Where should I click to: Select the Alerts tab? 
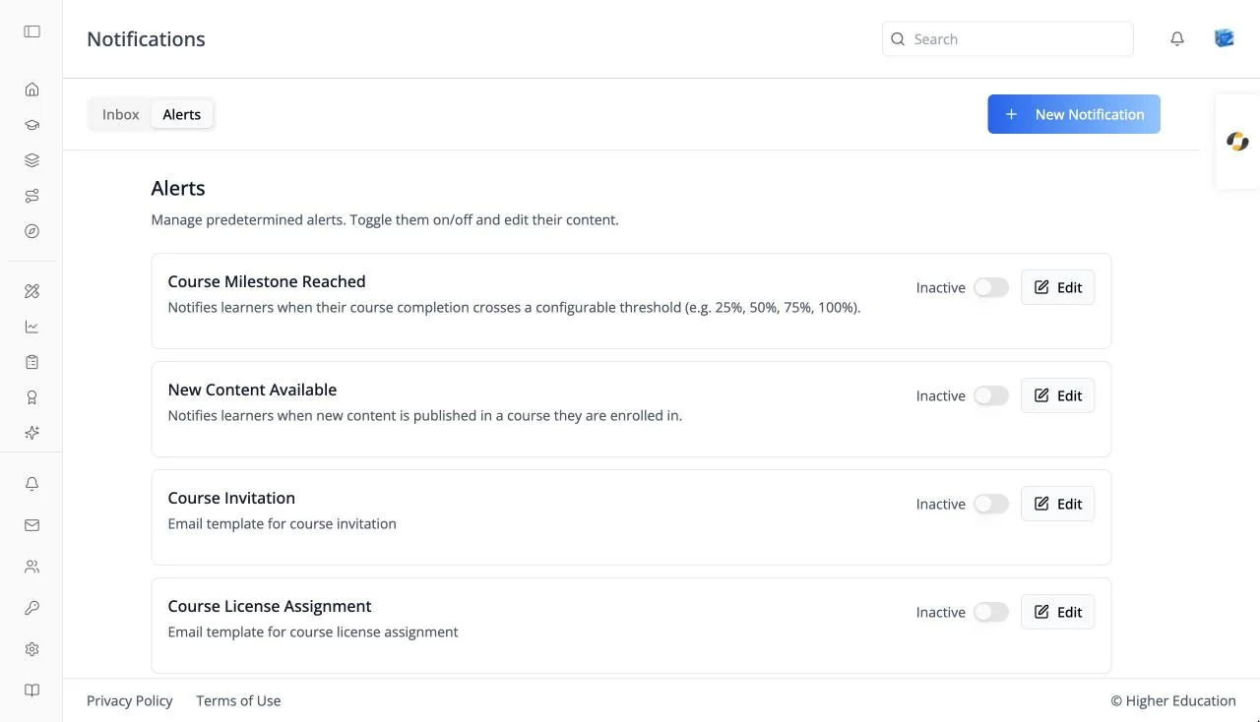click(x=182, y=114)
